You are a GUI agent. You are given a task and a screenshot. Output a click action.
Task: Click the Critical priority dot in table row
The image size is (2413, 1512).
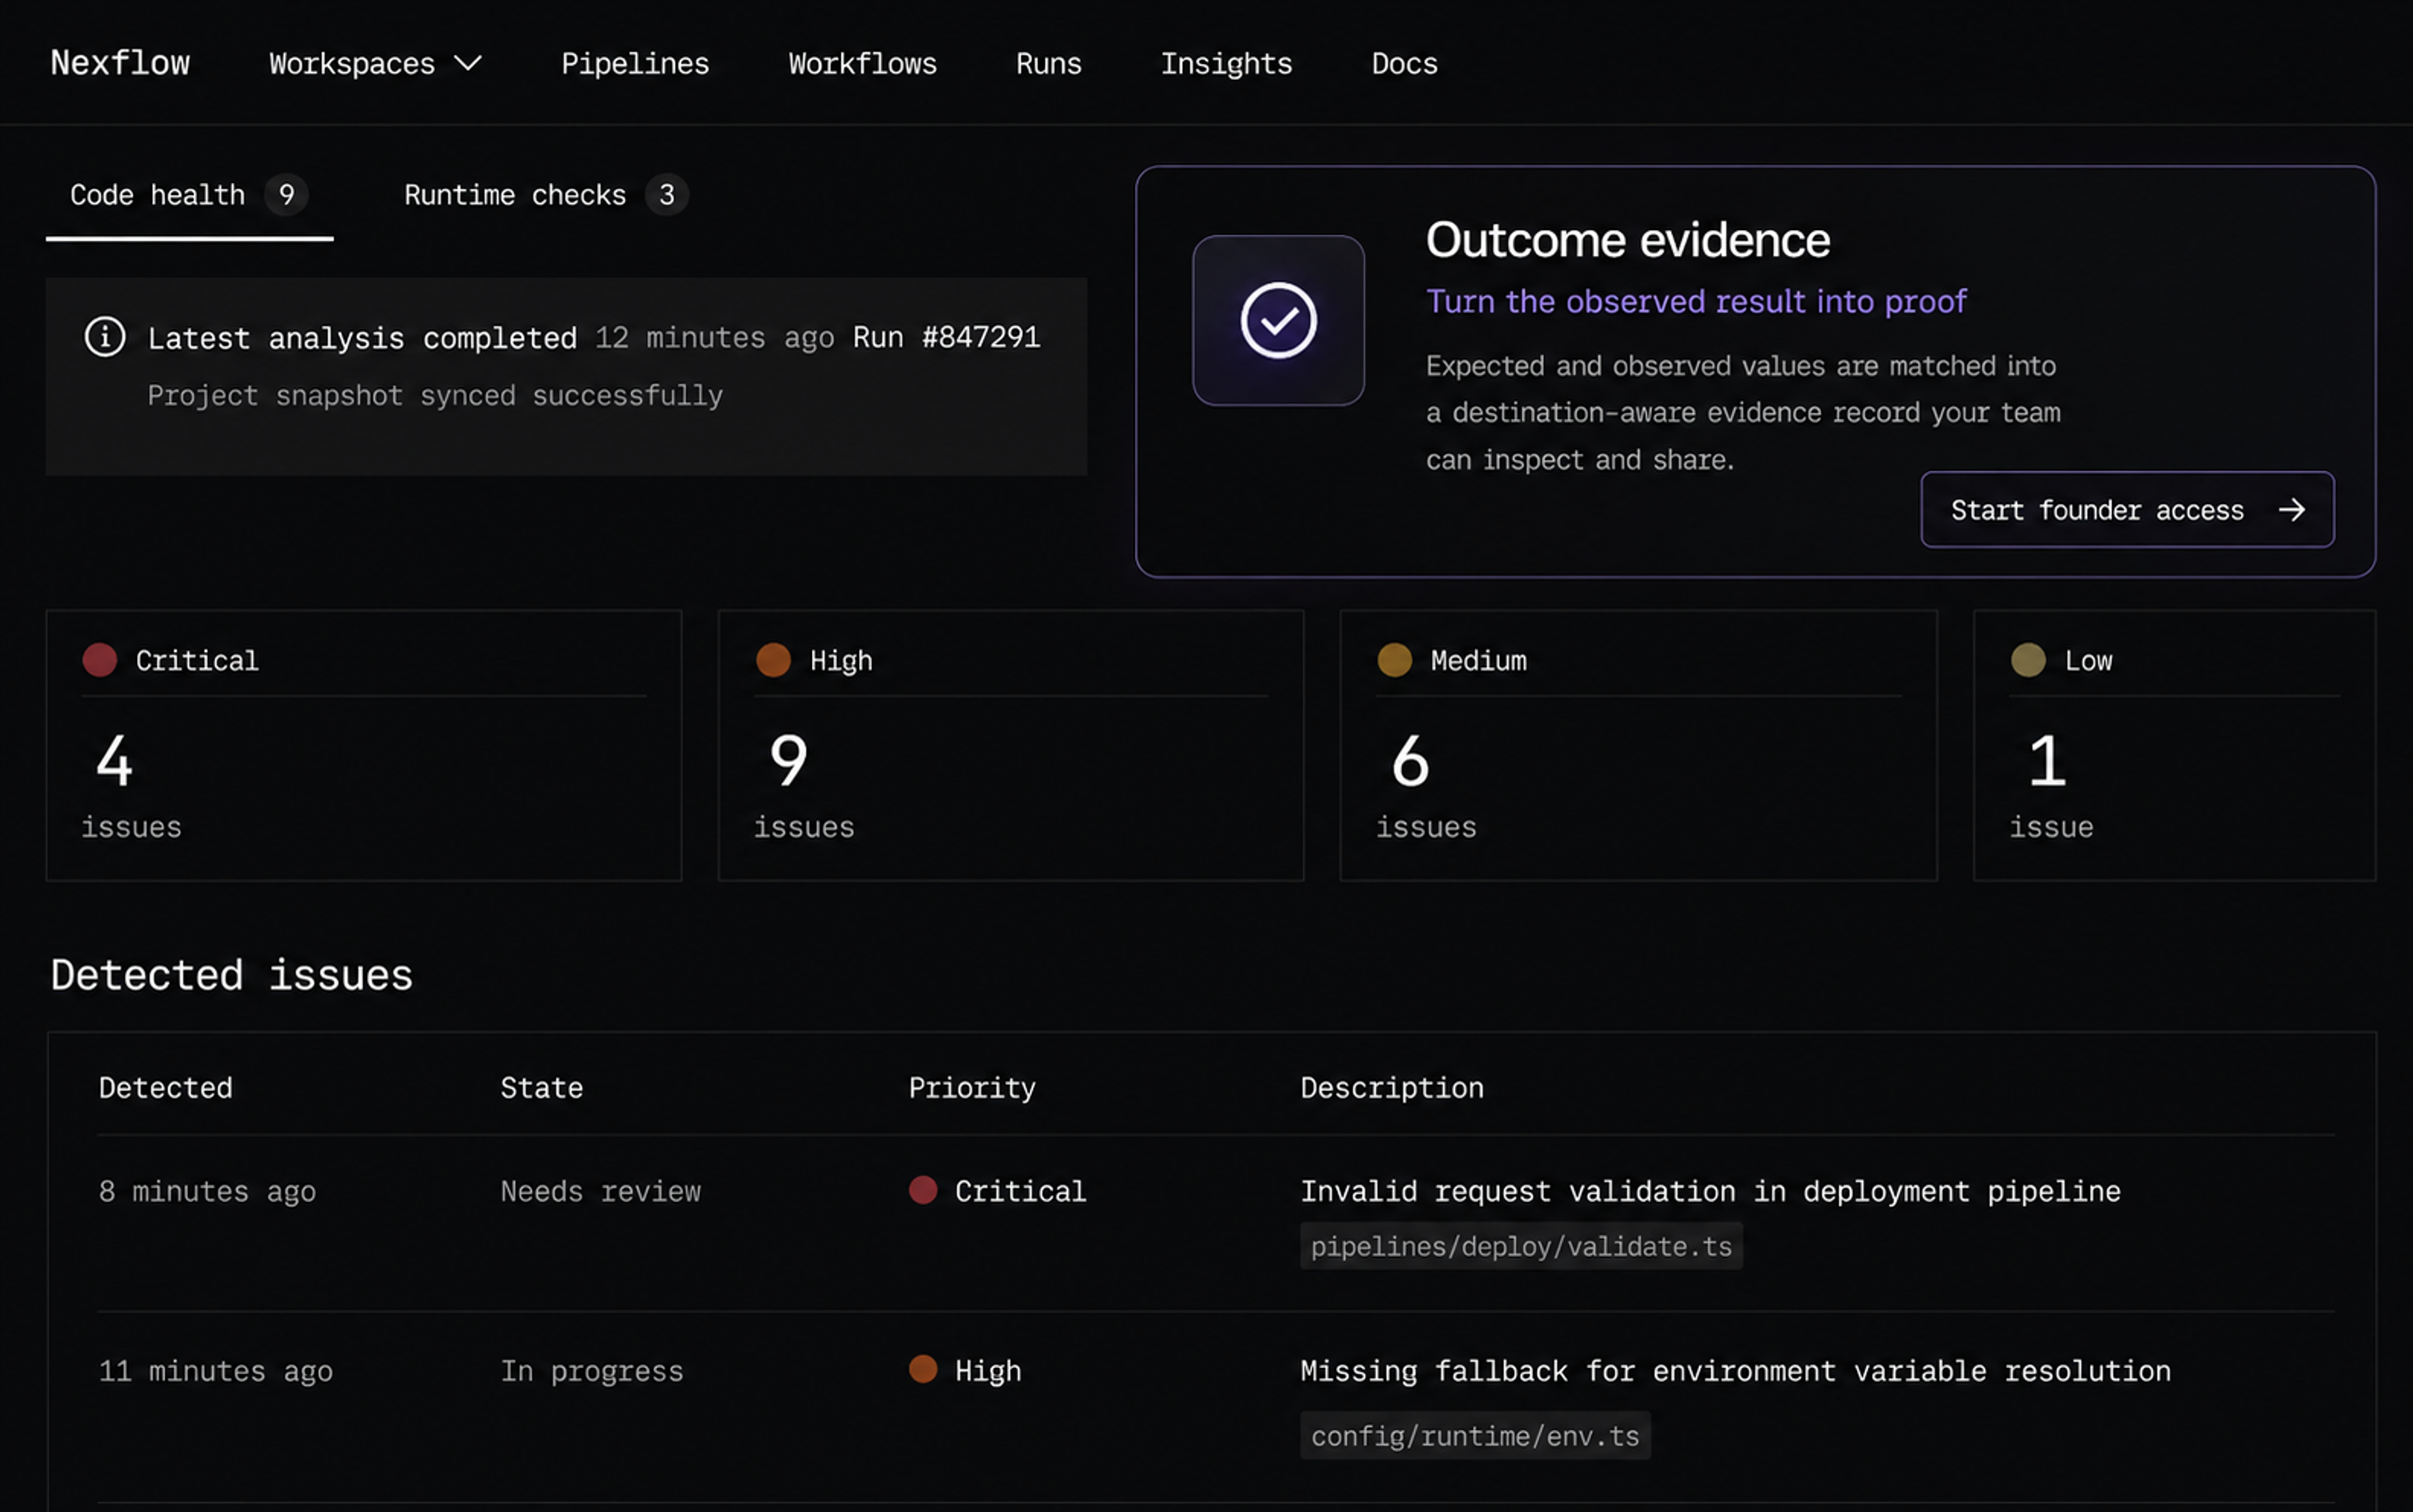(x=922, y=1190)
